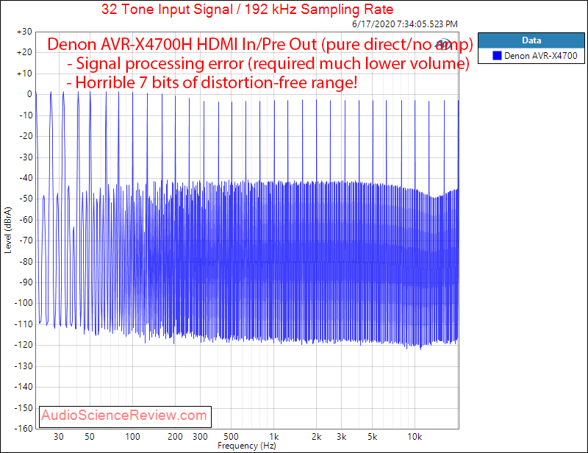588x453 pixels.
Task: Click the -80 y-axis tick label
Action: click(x=26, y=261)
